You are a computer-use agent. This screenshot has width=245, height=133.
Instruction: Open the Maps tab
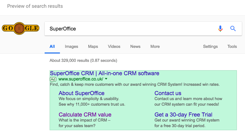tap(93, 47)
